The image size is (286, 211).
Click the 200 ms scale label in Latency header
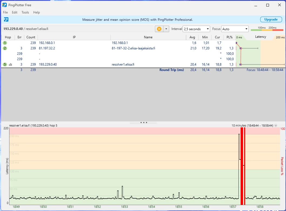tap(280, 37)
